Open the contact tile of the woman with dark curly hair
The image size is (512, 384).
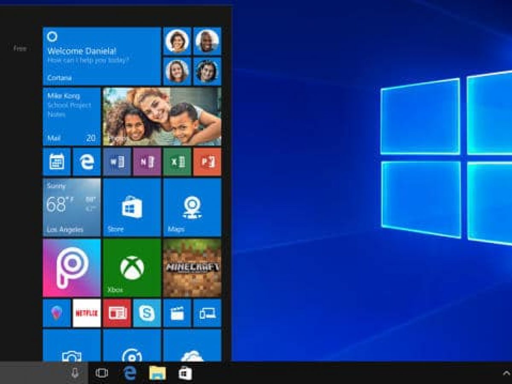pos(207,71)
